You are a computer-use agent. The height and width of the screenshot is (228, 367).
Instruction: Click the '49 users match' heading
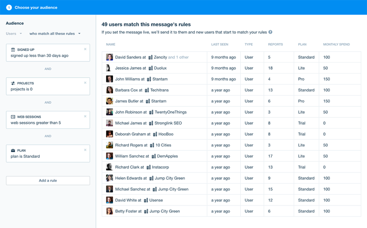[146, 24]
